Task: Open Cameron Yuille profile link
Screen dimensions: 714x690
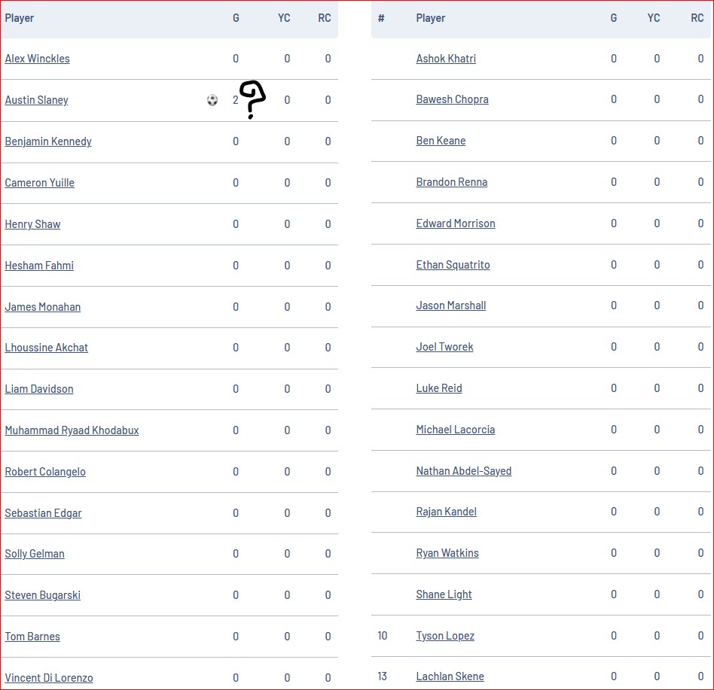Action: 40,183
